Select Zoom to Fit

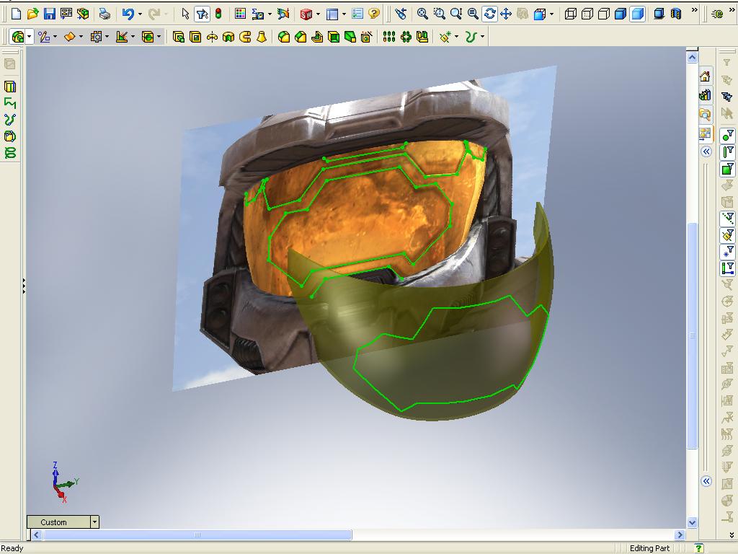422,14
